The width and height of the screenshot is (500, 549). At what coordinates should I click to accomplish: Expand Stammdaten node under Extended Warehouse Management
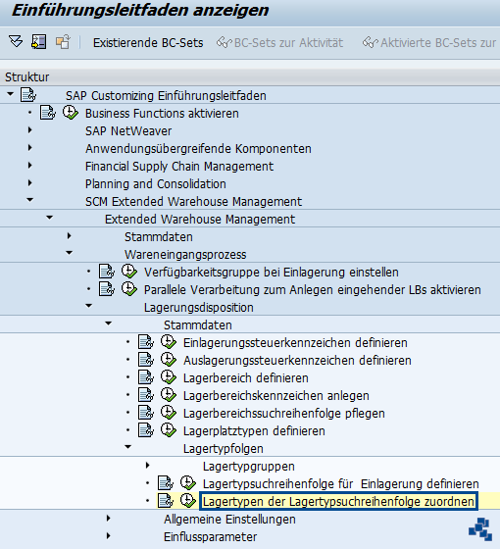coord(69,236)
